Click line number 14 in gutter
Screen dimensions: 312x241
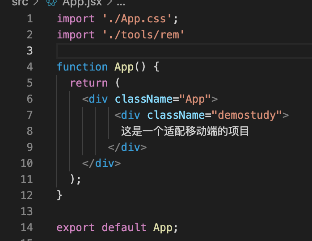click(27, 227)
